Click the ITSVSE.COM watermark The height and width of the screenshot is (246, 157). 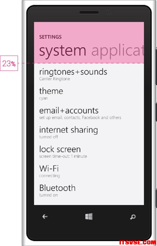click(x=138, y=242)
